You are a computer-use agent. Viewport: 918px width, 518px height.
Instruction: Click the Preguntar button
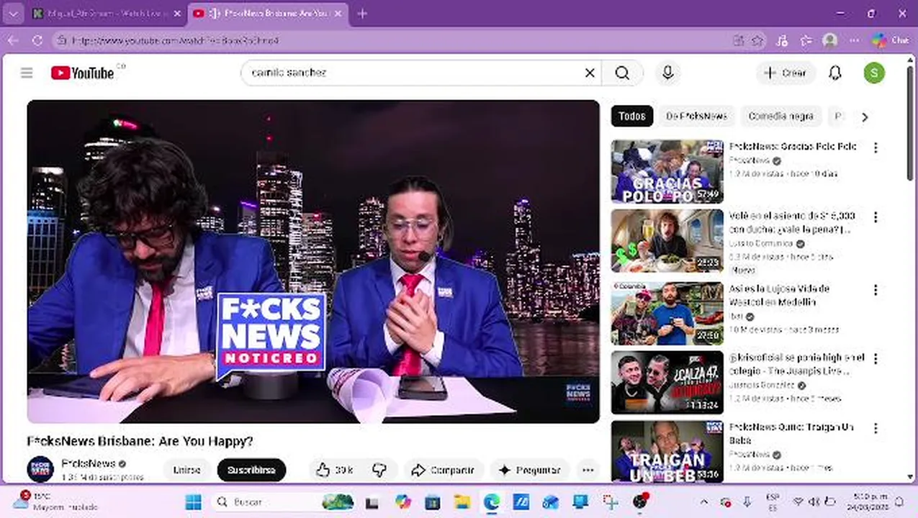pyautogui.click(x=529, y=470)
